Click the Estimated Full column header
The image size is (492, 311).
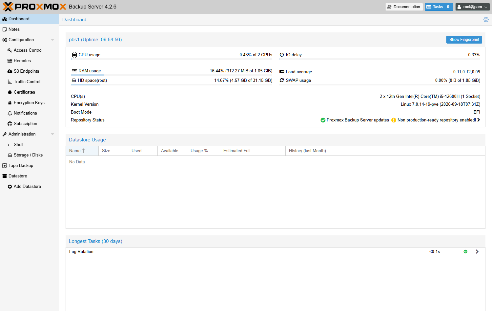click(253, 151)
